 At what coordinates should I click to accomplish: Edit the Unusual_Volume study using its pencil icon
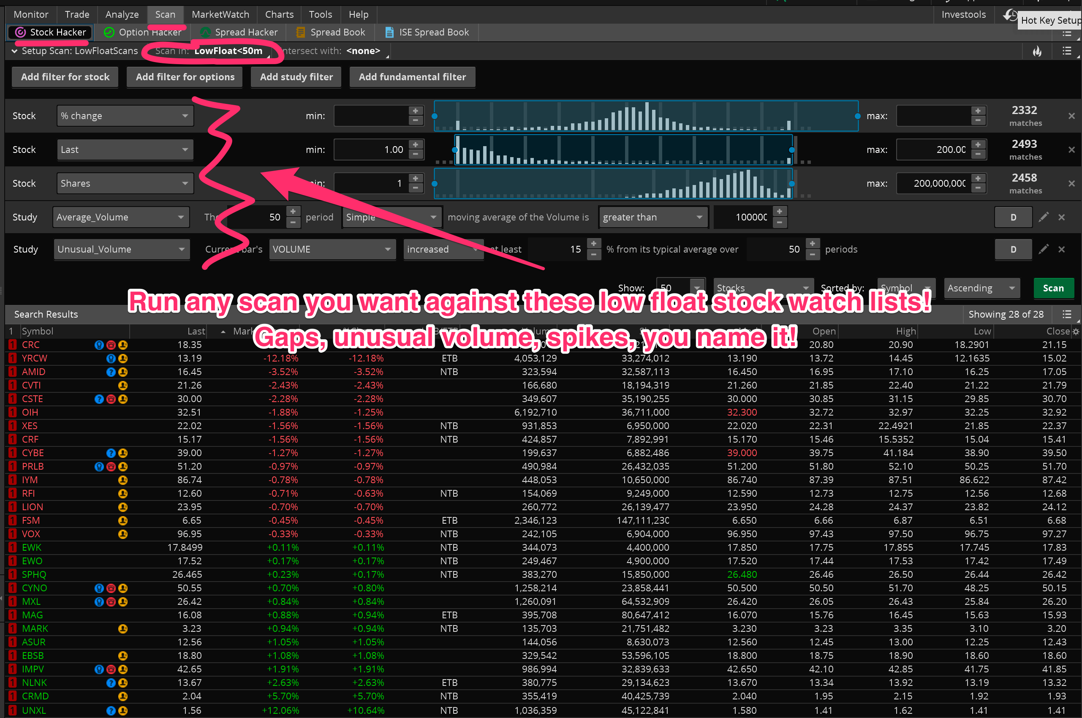point(1044,249)
